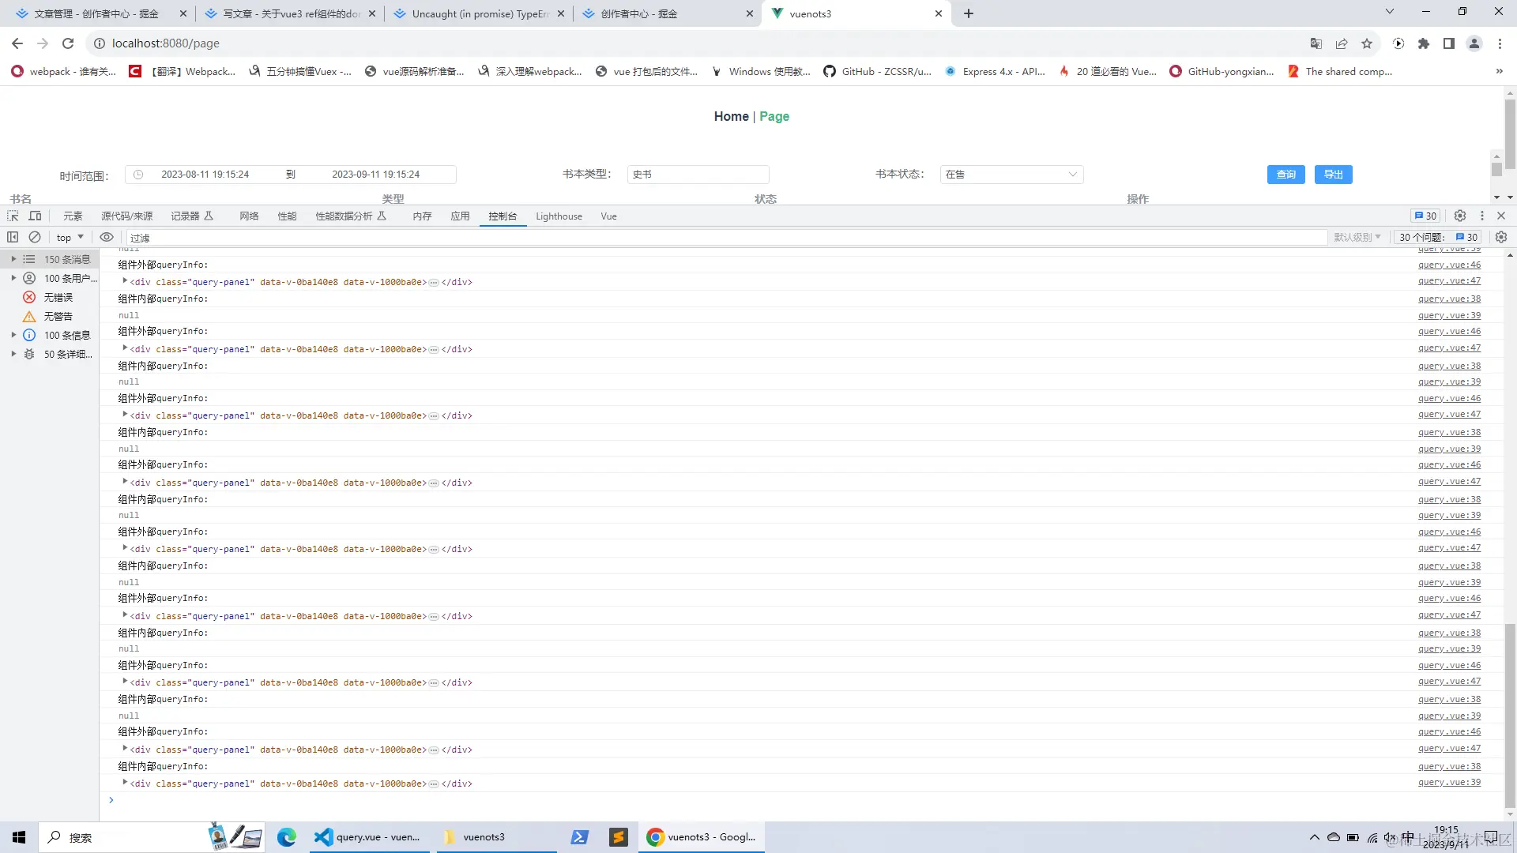
Task: Open Chrome extensions puzzle icon
Action: 1424,43
